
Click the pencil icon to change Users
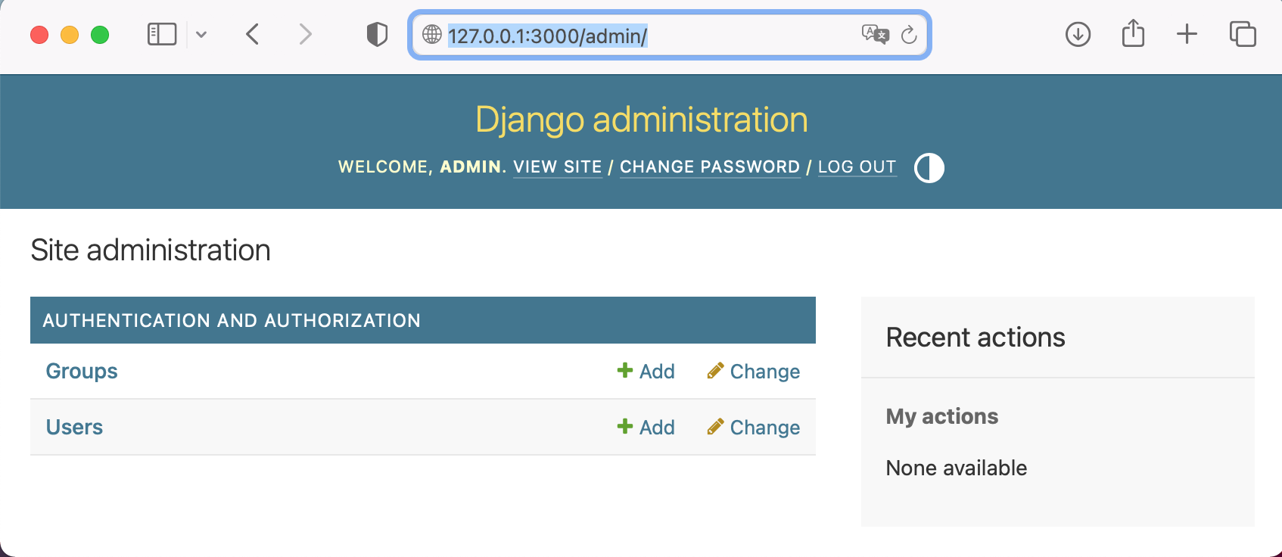click(714, 427)
